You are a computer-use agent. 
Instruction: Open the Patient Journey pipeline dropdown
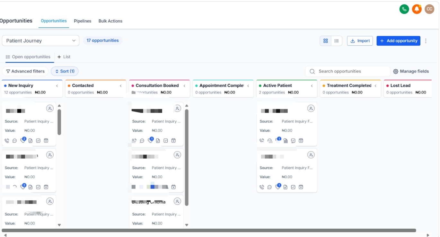[41, 41]
